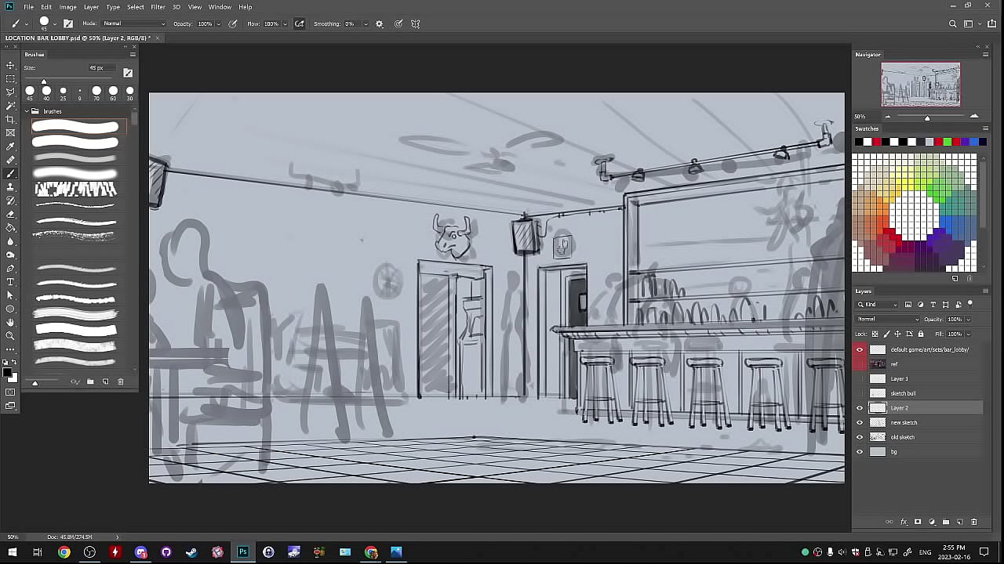This screenshot has height=564, width=1004.
Task: Create new brush group folder
Action: [90, 381]
